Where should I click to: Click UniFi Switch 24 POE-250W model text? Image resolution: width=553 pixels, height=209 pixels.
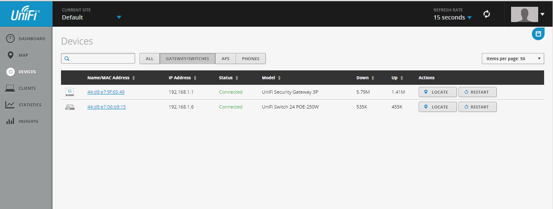pos(290,107)
